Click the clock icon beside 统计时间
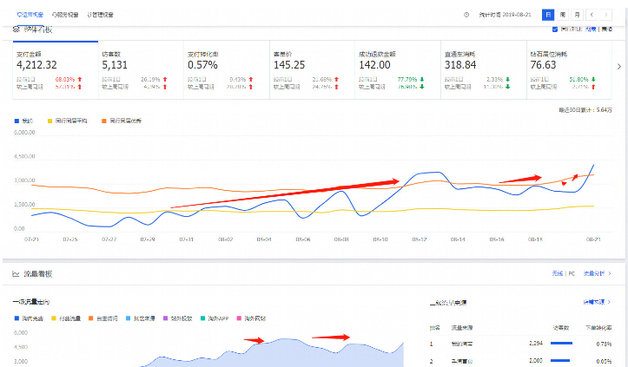Image resolution: width=628 pixels, height=367 pixels. pyautogui.click(x=467, y=15)
